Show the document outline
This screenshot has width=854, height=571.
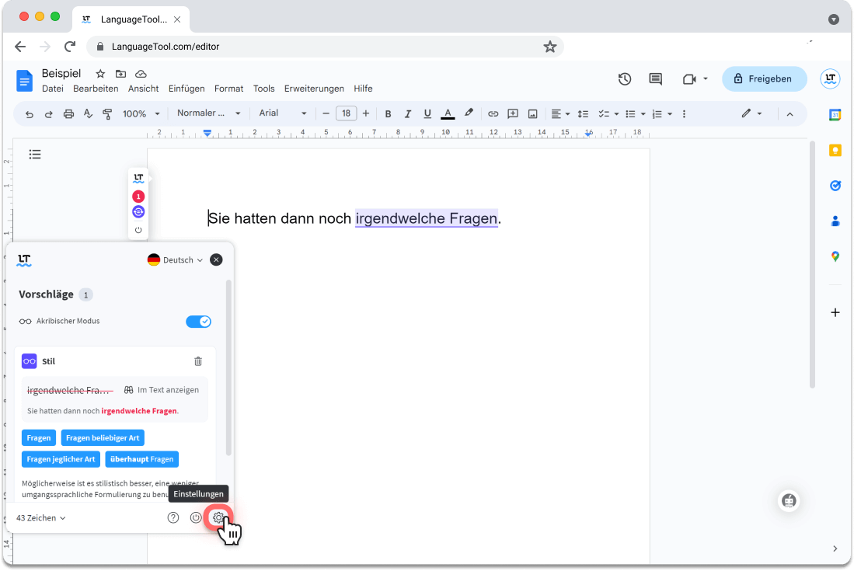(x=35, y=155)
